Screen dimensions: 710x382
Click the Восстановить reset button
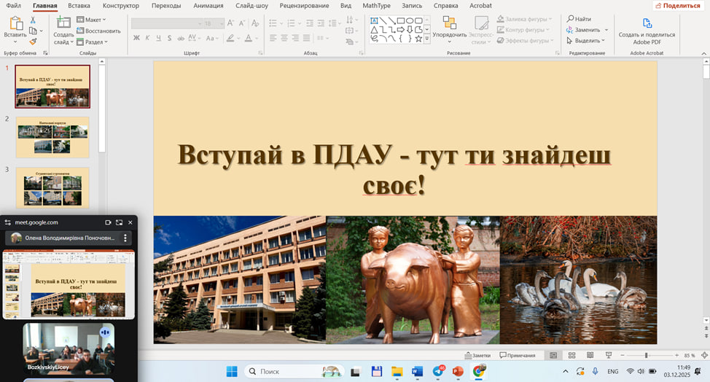click(99, 31)
